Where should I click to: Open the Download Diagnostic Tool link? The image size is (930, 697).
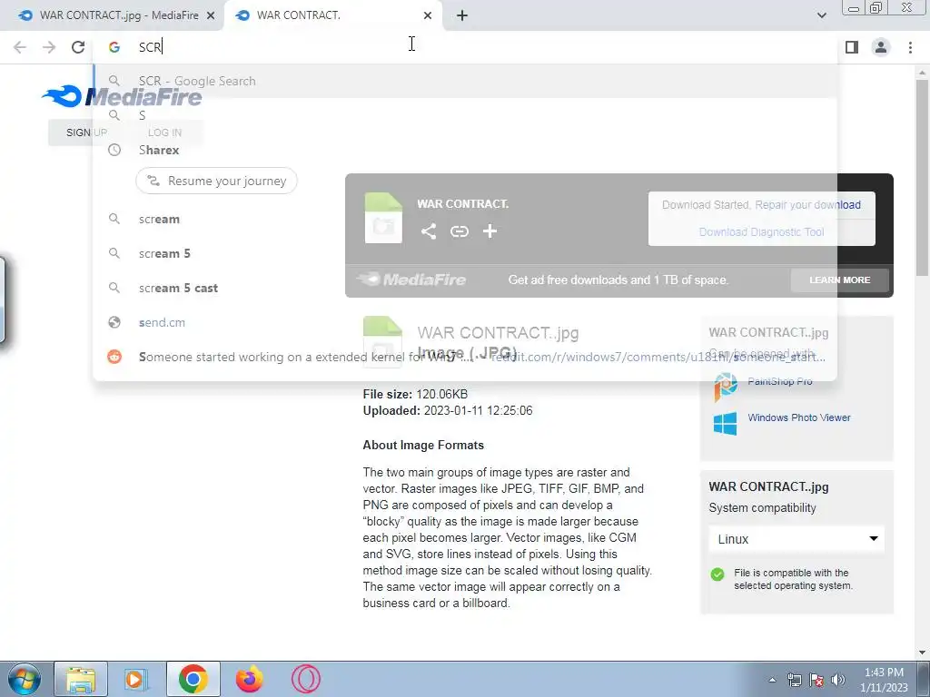coord(761,231)
